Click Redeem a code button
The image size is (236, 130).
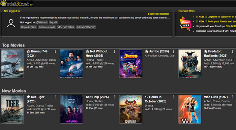47,27
